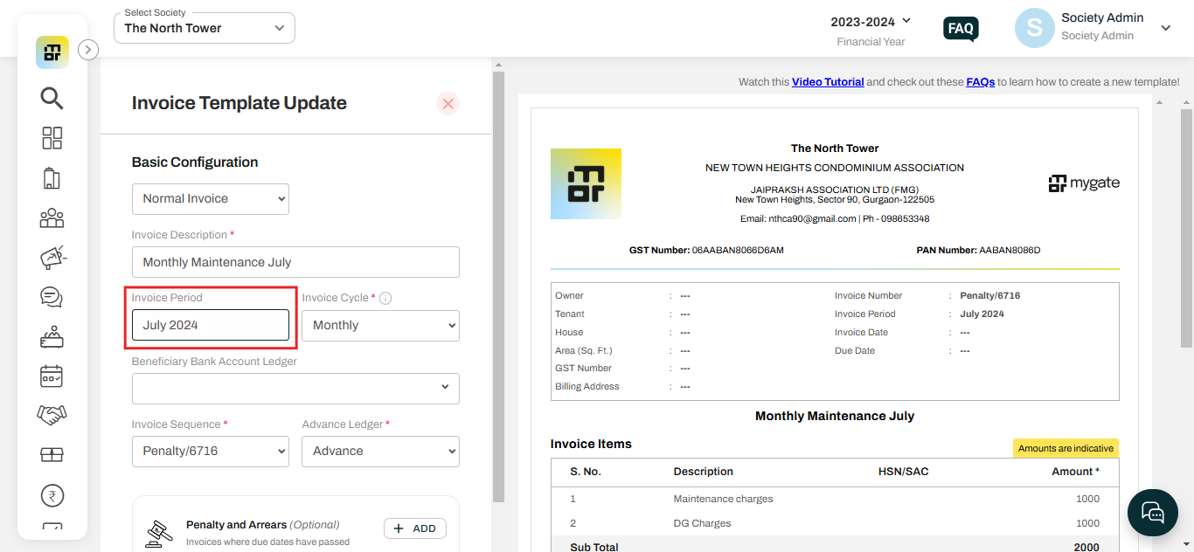Open handshake icon in sidebar
Viewport: 1194px width, 552px height.
coord(52,415)
